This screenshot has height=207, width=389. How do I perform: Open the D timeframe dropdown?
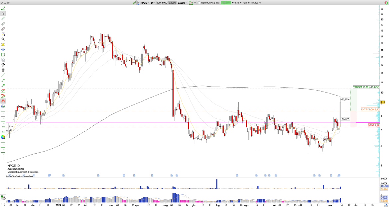154,3
